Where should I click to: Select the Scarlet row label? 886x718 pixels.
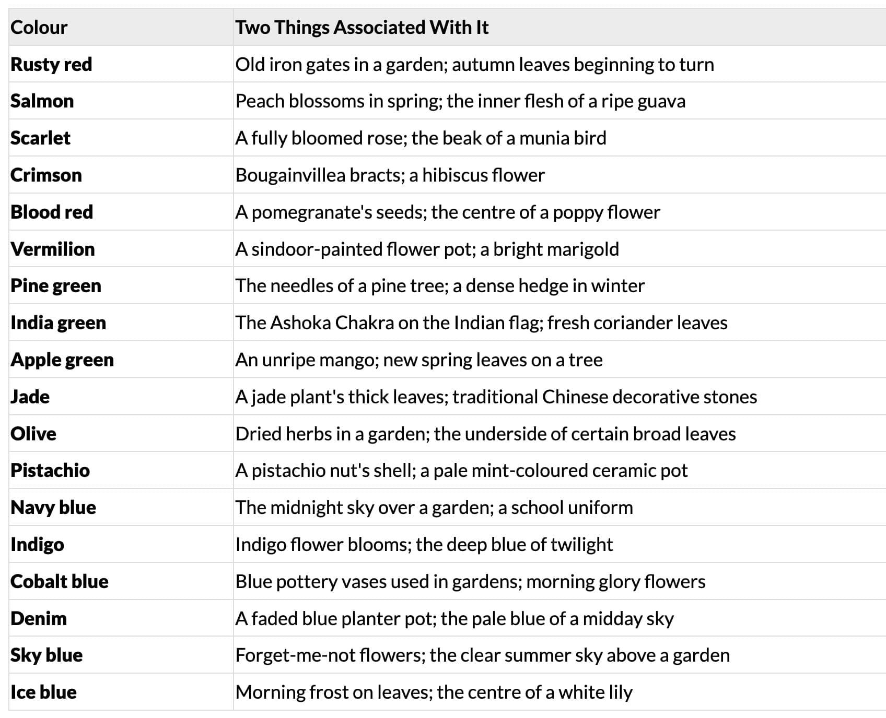tap(40, 138)
